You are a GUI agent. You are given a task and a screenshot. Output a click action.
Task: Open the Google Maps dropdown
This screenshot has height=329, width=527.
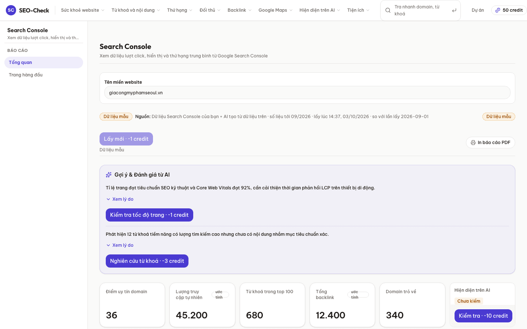click(x=276, y=10)
